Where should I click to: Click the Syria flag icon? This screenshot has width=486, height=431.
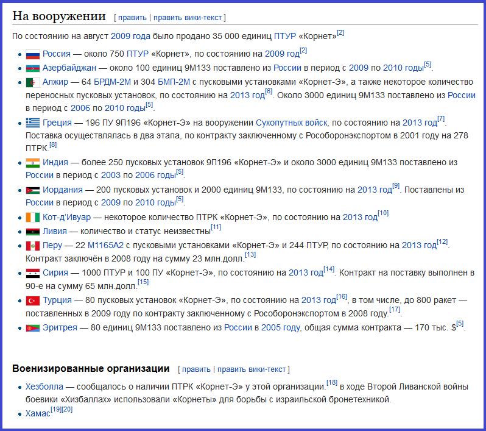[32, 273]
